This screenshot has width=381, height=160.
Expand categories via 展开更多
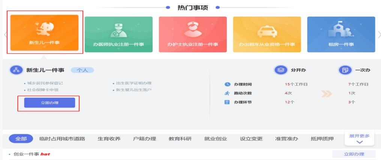(x=359, y=138)
